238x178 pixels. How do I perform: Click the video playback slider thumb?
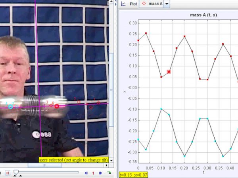16,172
